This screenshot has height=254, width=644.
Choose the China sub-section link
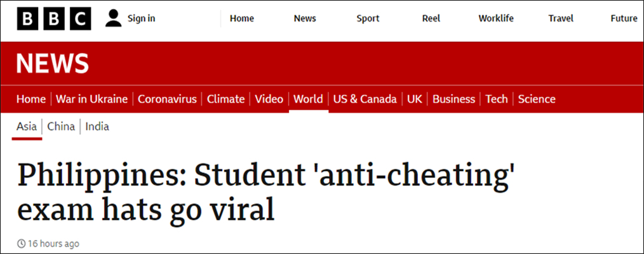pos(61,127)
